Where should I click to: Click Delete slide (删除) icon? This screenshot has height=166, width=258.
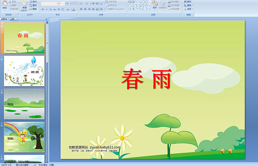tap(31, 9)
